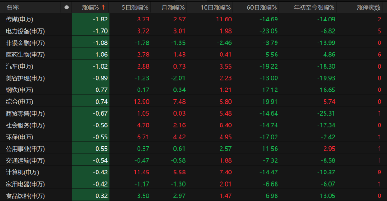Sort by 涨停家数 column header
Screen dimensions: 387x201
368,7
